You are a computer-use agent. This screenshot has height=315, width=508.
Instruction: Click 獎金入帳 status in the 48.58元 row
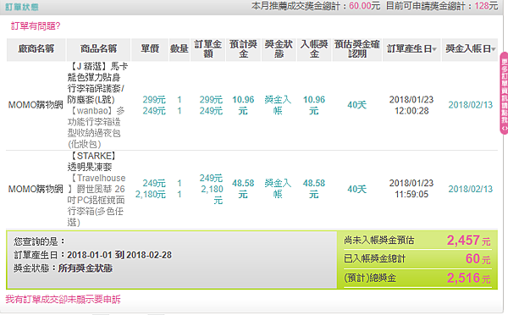(278, 189)
